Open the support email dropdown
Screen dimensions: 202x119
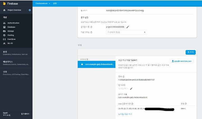click(126, 32)
